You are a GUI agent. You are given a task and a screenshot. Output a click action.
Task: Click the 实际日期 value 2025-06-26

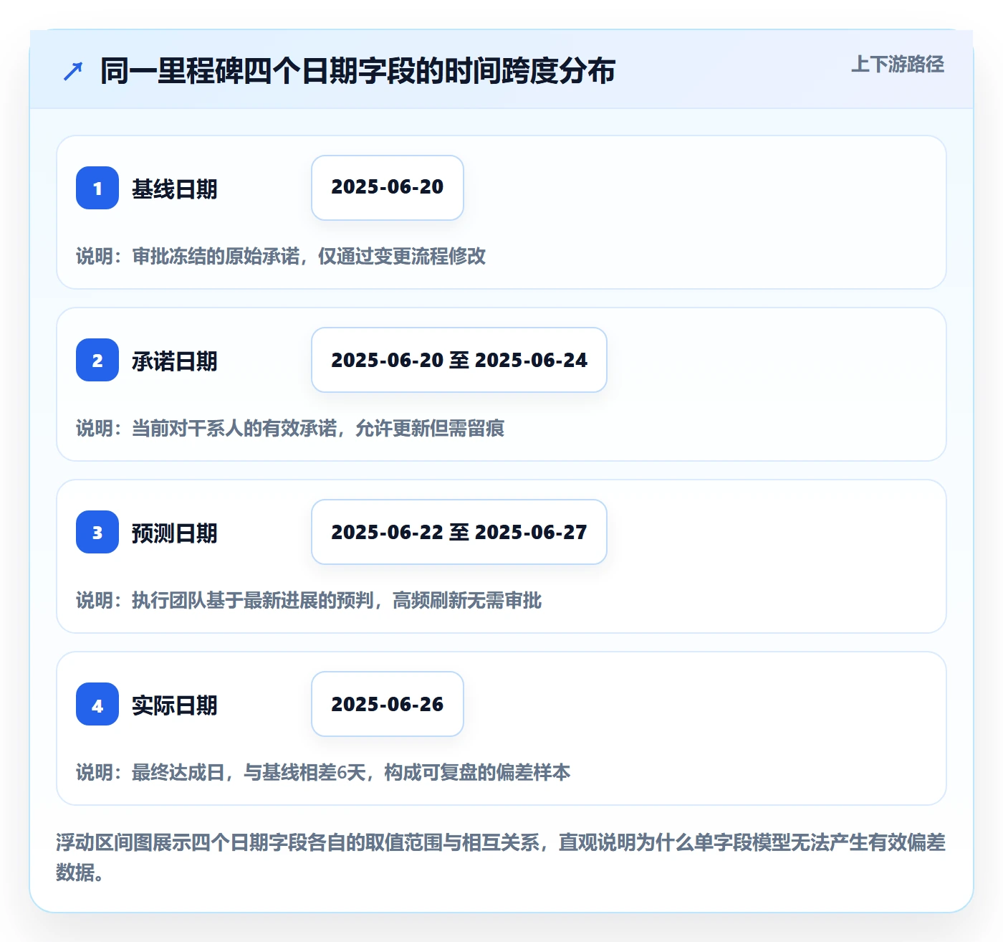pos(388,704)
